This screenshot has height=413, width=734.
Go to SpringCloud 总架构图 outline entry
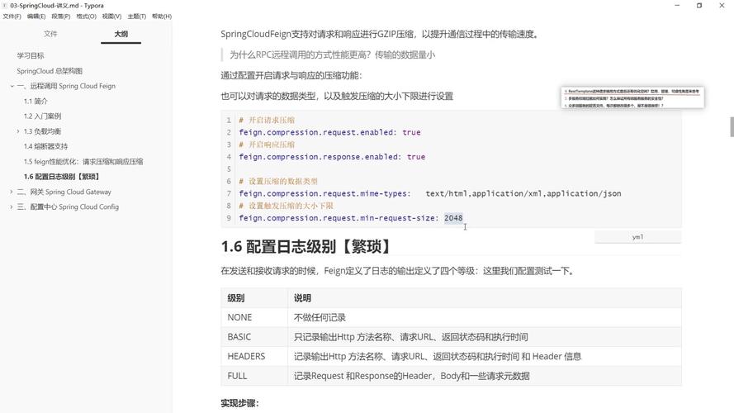(50, 71)
